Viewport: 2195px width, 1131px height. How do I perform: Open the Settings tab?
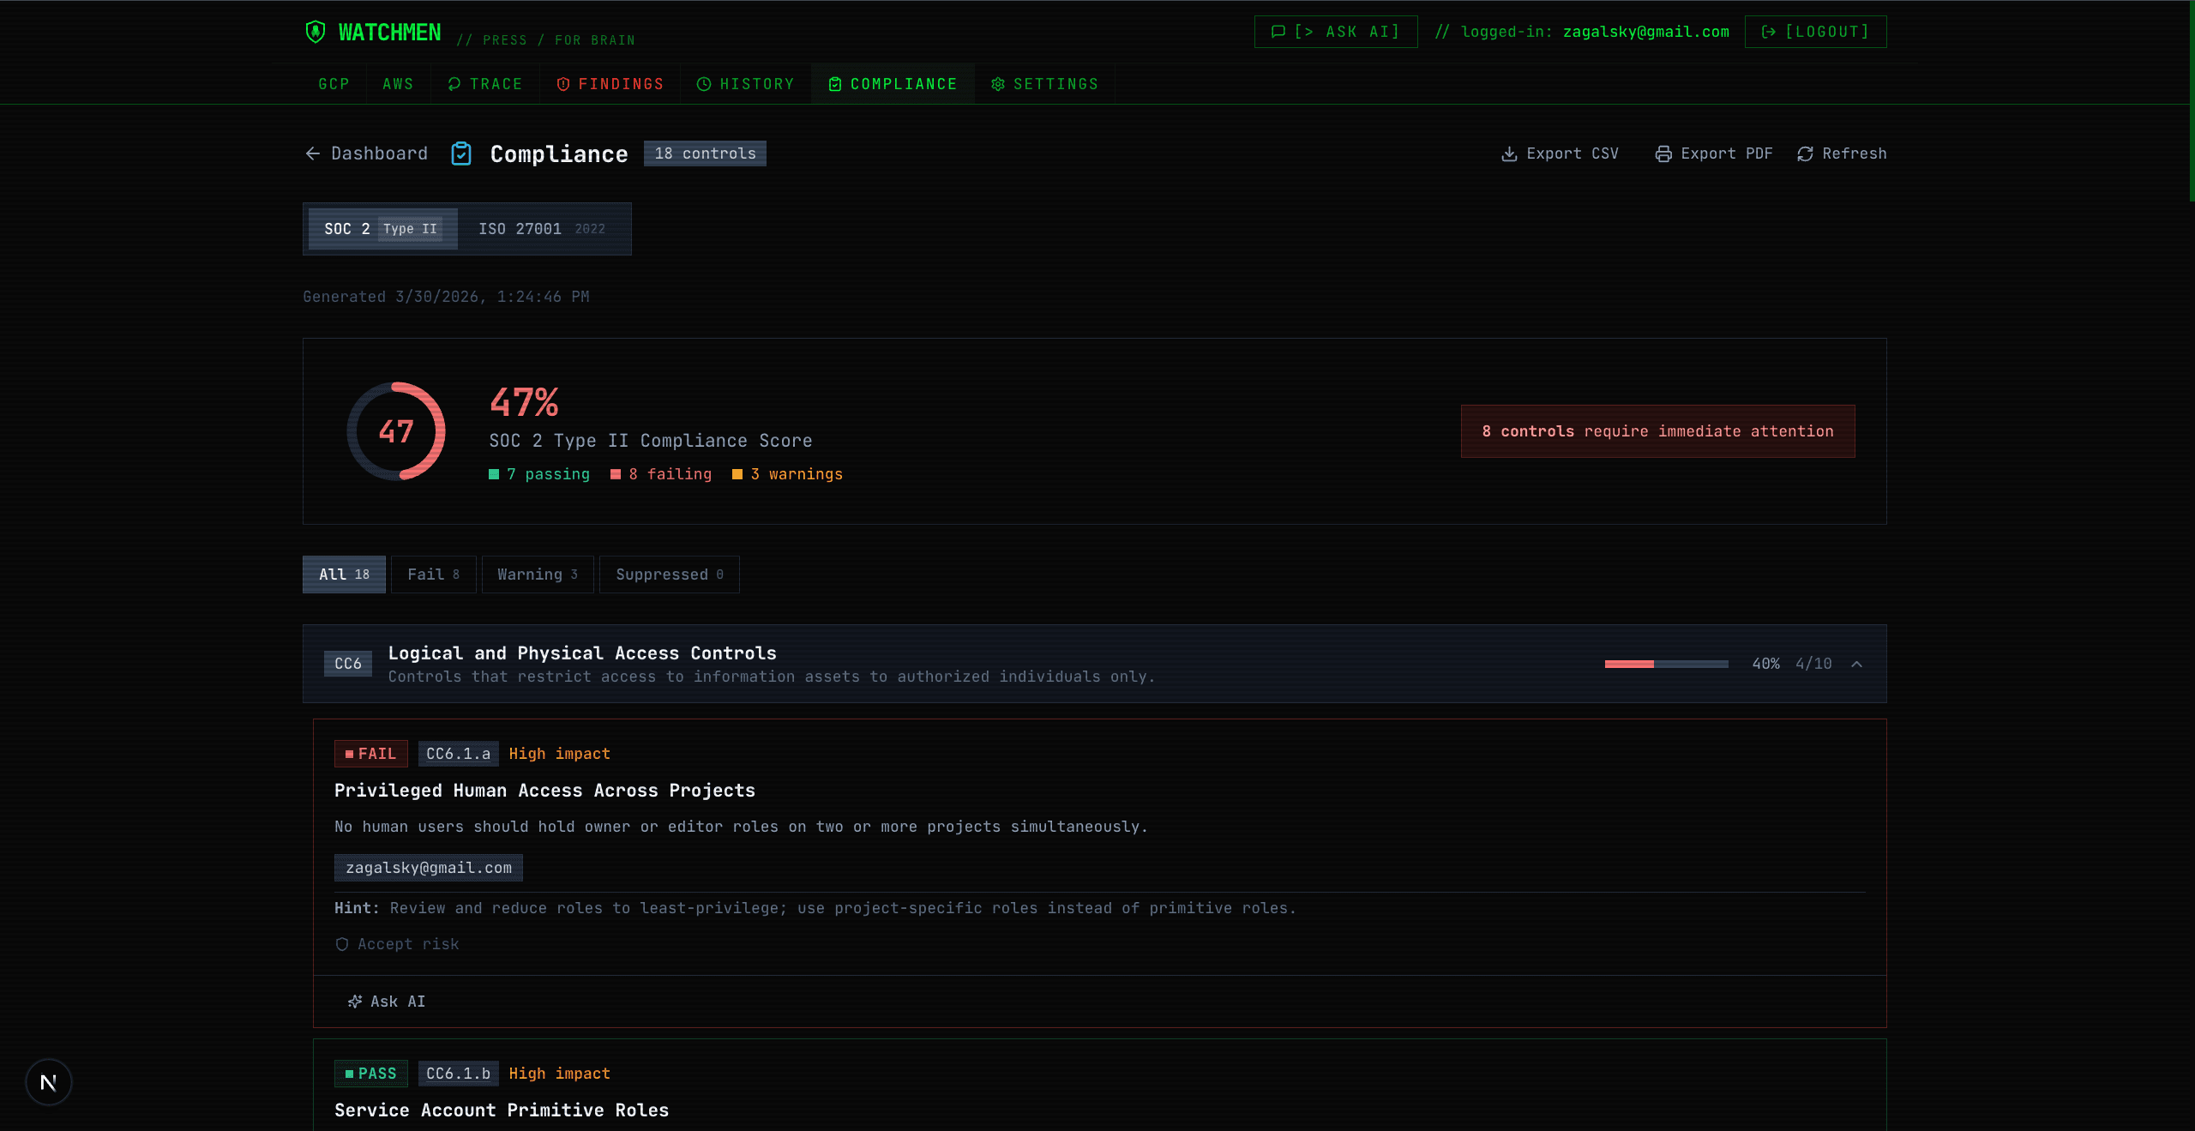click(1044, 84)
